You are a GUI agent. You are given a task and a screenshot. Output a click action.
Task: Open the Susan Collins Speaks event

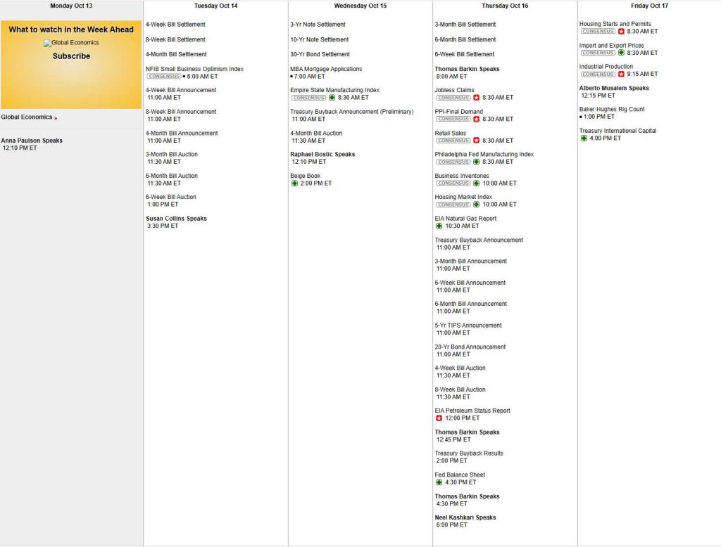pyautogui.click(x=176, y=219)
